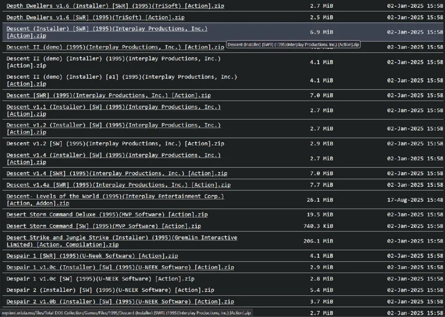Select the date for Desert Strike and Jungle Strike
The image size is (445, 317).
click(415, 241)
